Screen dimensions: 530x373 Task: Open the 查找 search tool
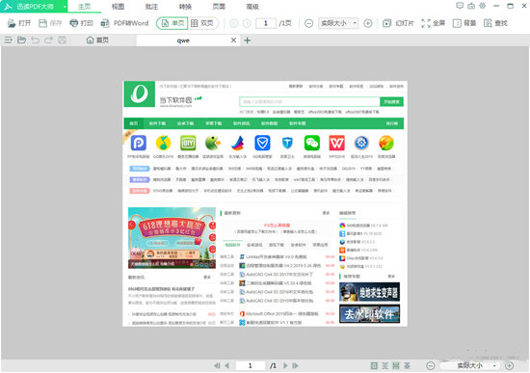(x=496, y=23)
